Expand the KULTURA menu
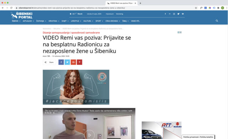The height and width of the screenshot is (139, 228). tap(88, 21)
